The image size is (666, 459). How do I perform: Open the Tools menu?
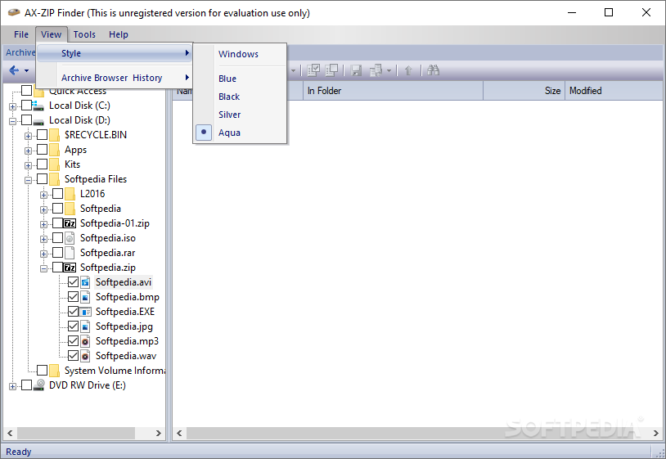point(84,34)
